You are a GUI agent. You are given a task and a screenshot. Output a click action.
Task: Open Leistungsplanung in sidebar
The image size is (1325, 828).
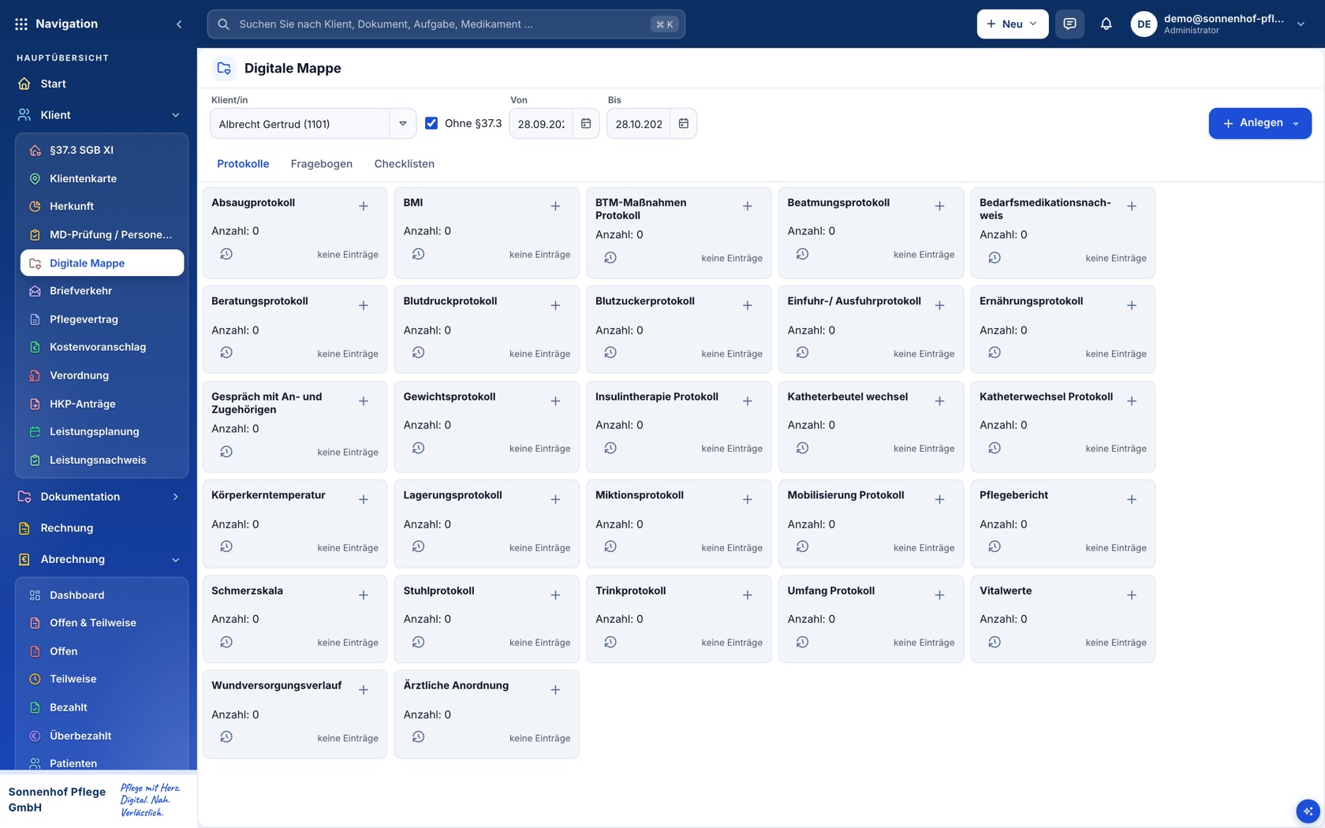pos(102,431)
